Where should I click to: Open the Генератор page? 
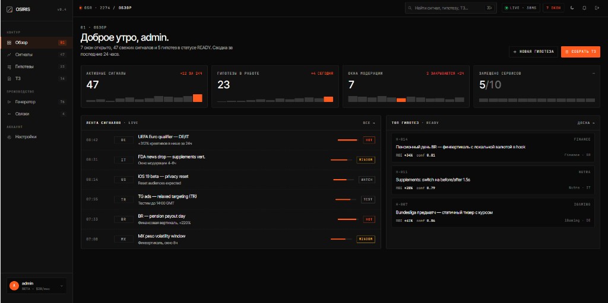click(x=36, y=102)
